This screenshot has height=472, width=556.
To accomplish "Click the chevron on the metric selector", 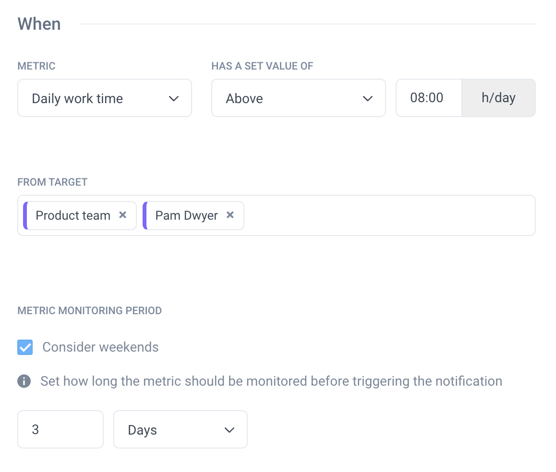I will click(174, 98).
